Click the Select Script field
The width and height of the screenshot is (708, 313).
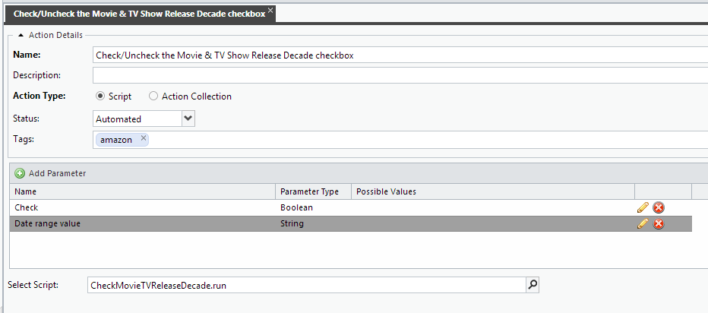pos(306,286)
